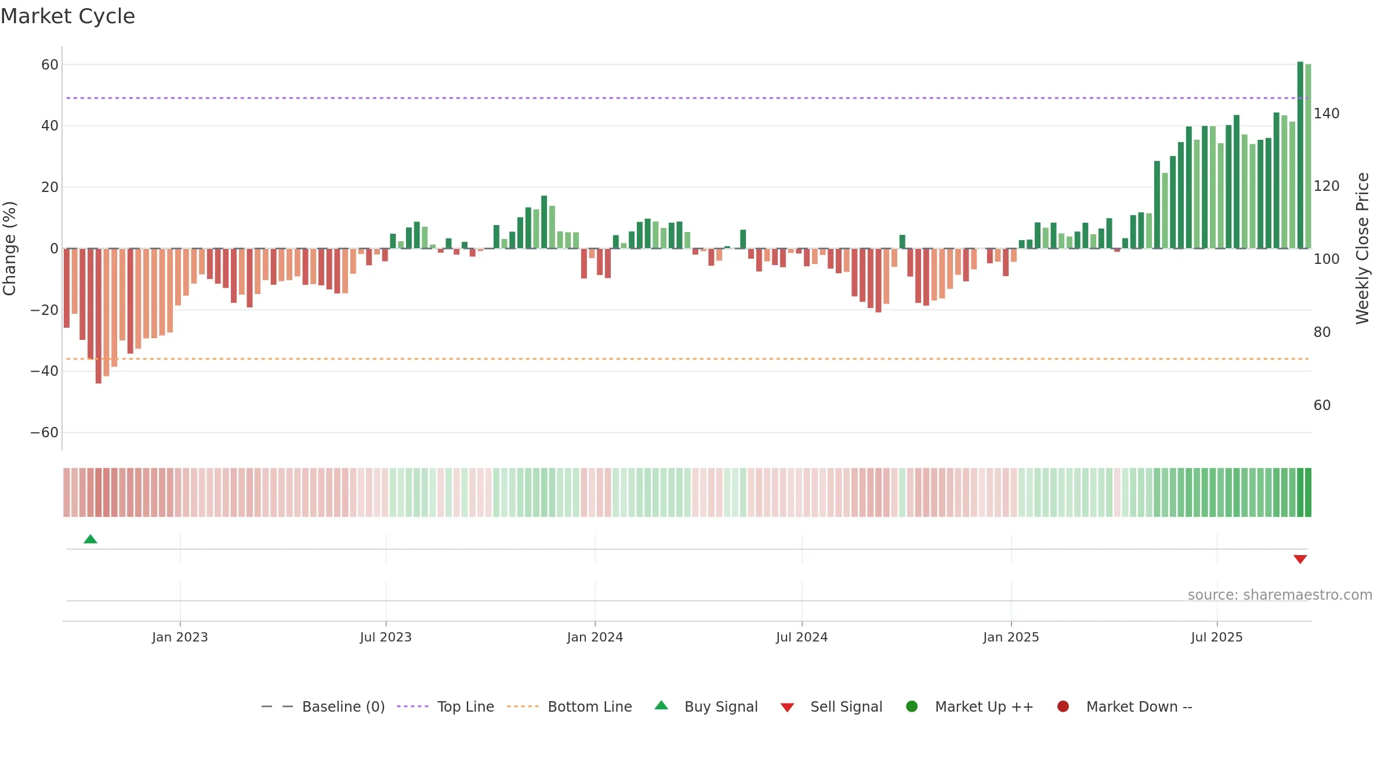Viewport: 1392px width, 783px height.
Task: Click the green Buy Signal legend triangle icon
Action: (x=661, y=706)
